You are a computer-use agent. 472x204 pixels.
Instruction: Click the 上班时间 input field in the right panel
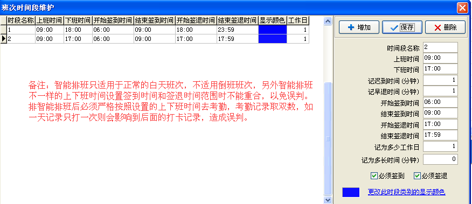click(440, 58)
